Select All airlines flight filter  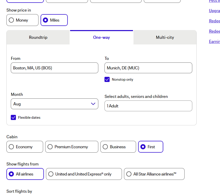pyautogui.click(x=12, y=174)
